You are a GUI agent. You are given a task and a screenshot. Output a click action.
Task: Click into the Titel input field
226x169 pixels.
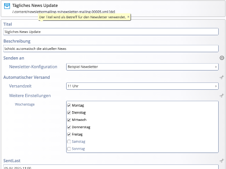[111, 32]
